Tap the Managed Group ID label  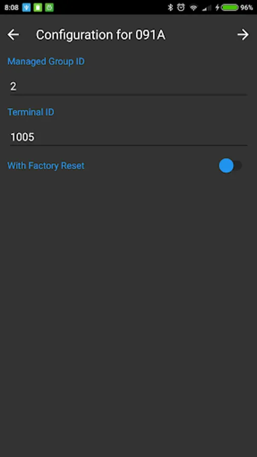[x=46, y=61]
